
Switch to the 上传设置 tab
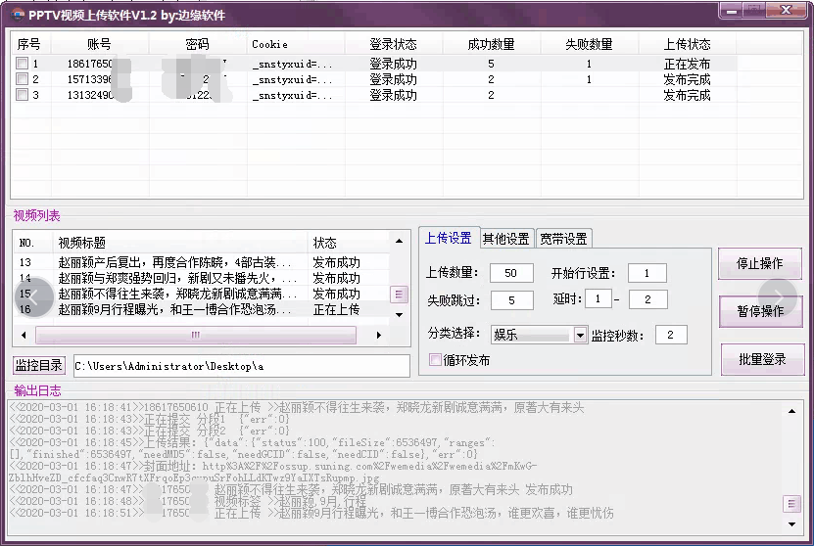tap(449, 238)
